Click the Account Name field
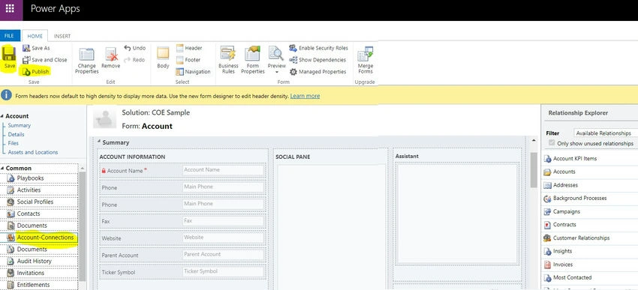This screenshot has height=290, width=638. pyautogui.click(x=182, y=170)
